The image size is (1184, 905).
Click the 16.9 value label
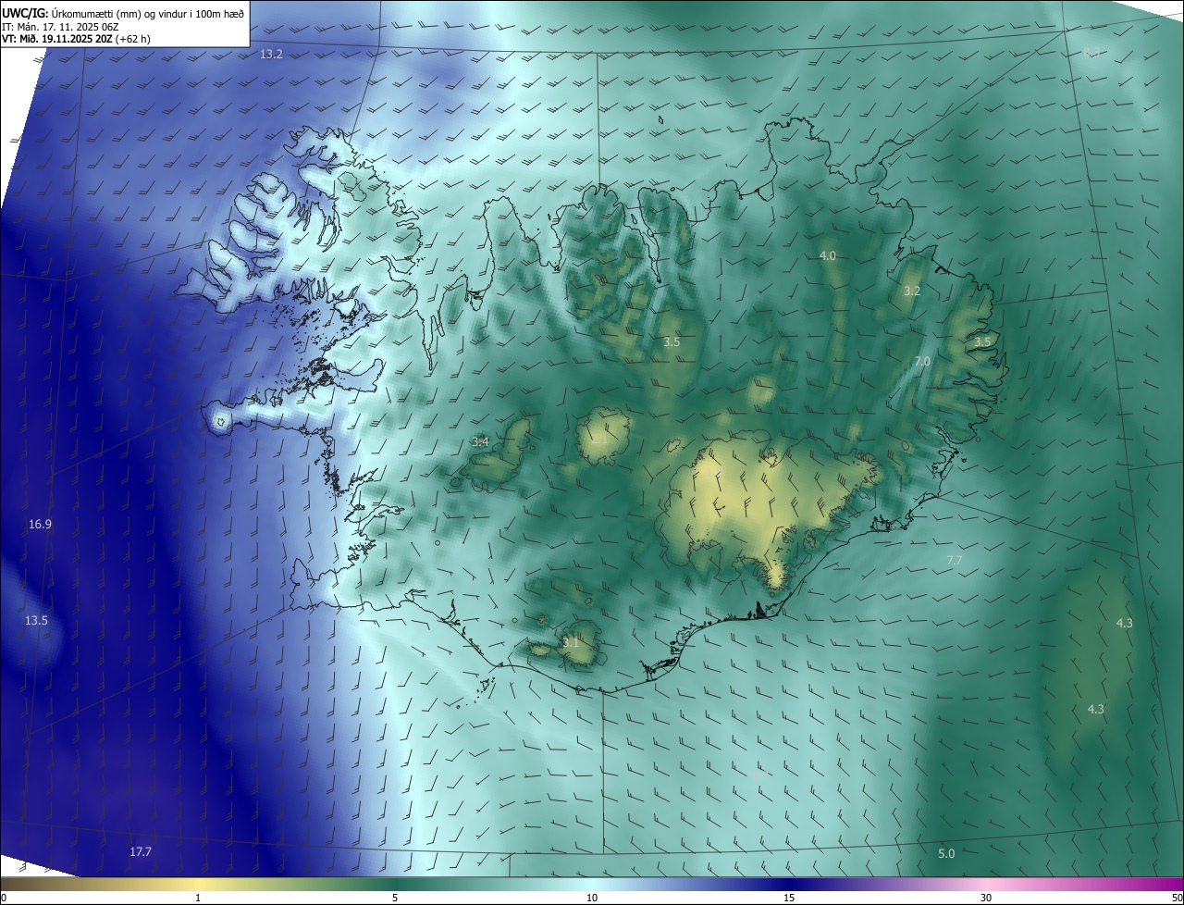pos(40,525)
